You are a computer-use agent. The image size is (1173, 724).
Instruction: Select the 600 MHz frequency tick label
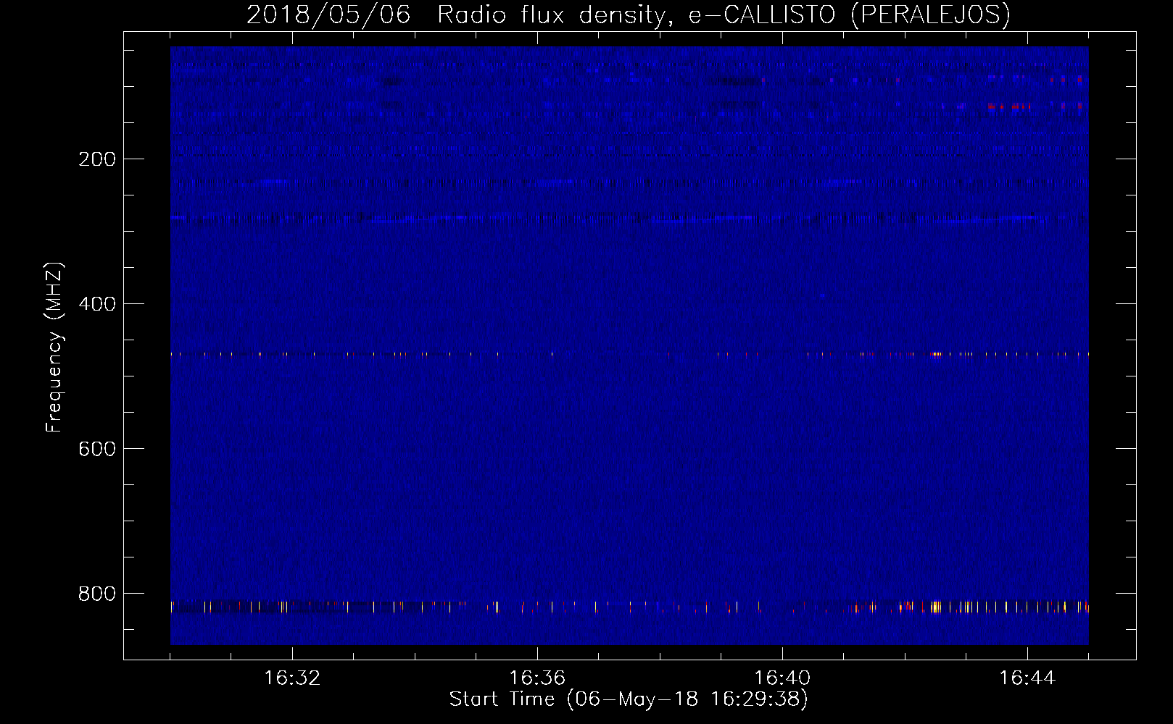[x=97, y=449]
